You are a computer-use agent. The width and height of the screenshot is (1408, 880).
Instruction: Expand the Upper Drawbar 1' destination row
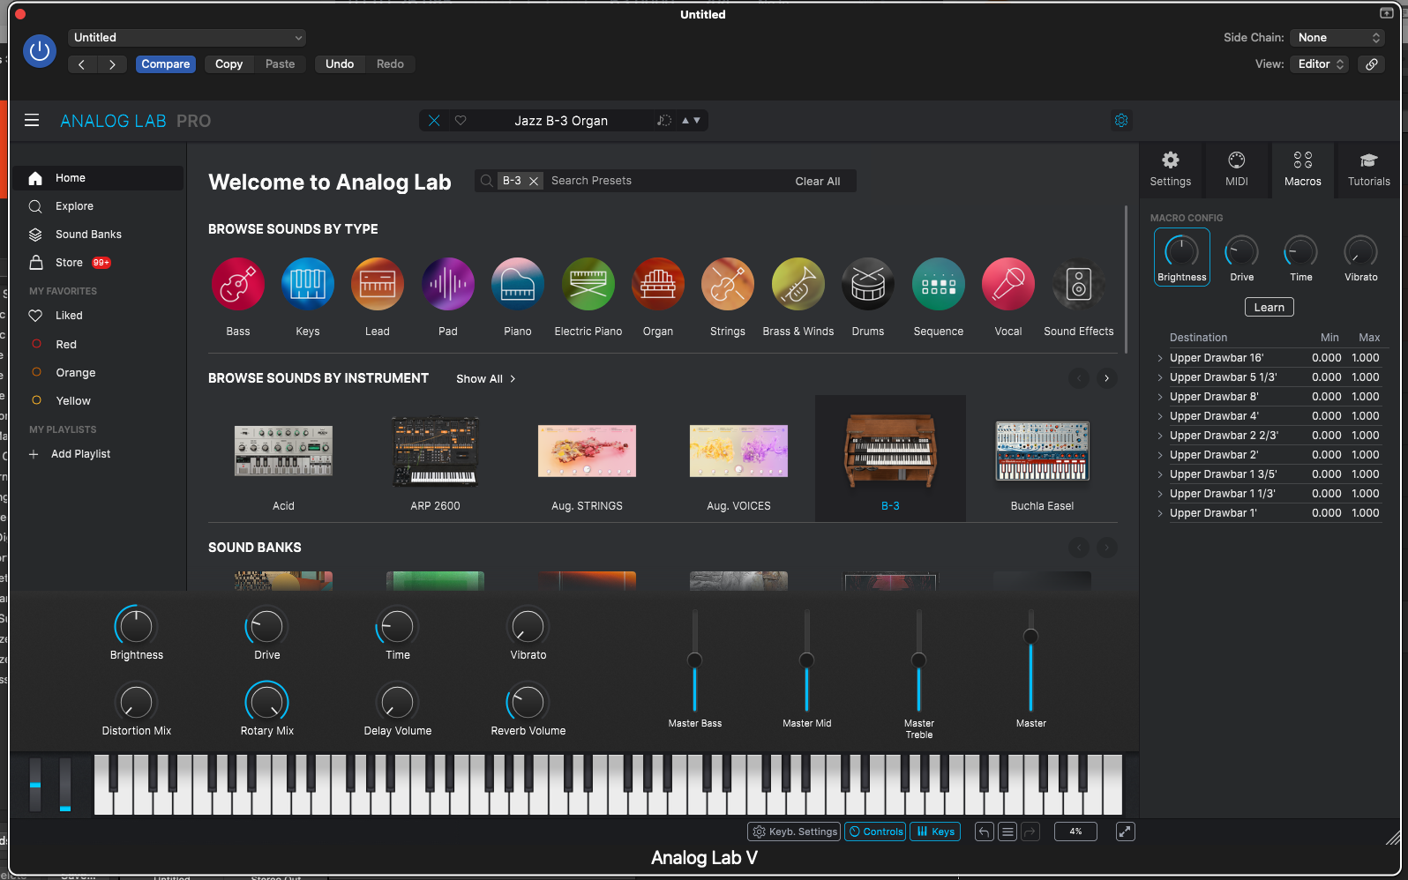tap(1160, 513)
